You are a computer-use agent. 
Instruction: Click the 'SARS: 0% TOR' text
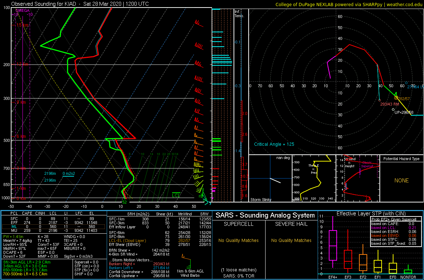tap(238, 276)
